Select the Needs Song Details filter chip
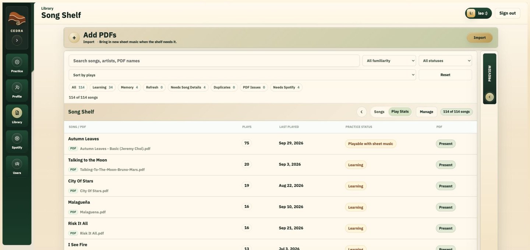Screen dimensions: 530x250 [188, 87]
